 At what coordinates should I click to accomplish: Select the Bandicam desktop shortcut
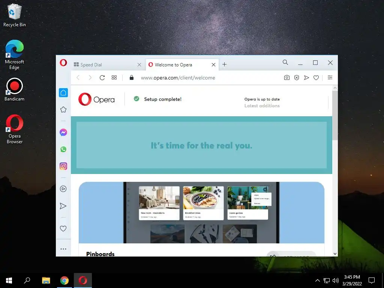click(15, 90)
